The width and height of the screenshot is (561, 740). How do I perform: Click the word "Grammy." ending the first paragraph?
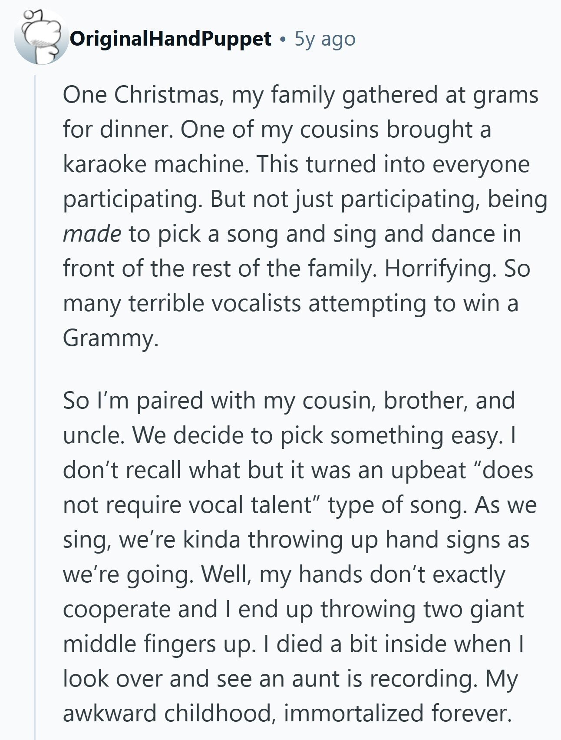pyautogui.click(x=111, y=338)
